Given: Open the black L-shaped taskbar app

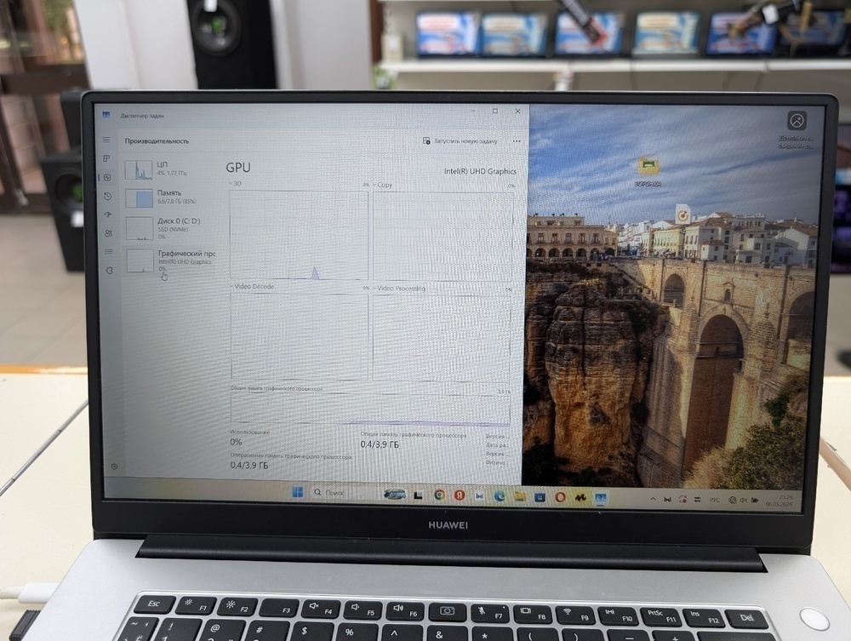Looking at the screenshot, I should click(x=418, y=495).
